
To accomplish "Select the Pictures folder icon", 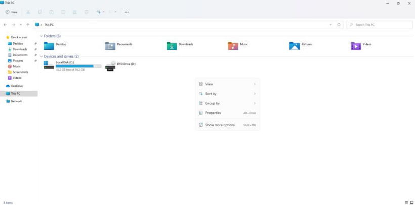I will 295,46.
